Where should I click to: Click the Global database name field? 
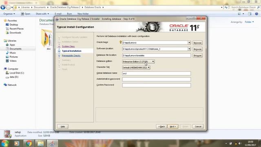point(157,73)
